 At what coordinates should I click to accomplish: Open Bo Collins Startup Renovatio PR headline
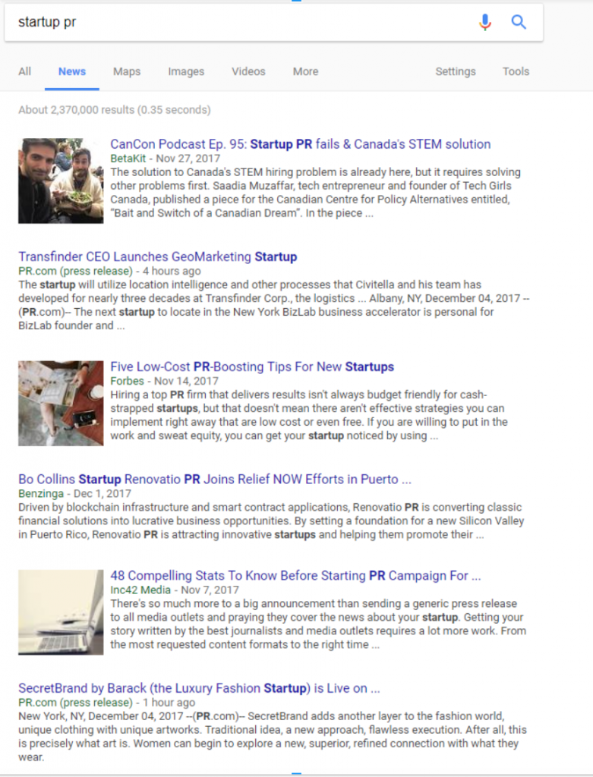(215, 480)
